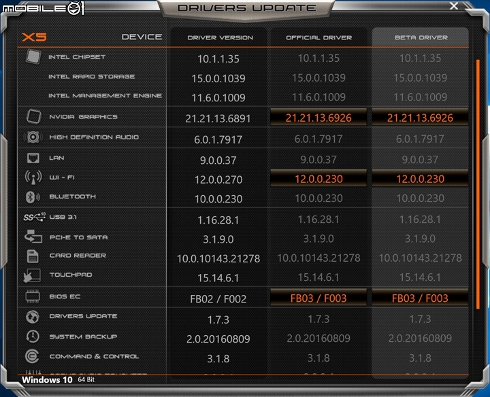The image size is (490, 397).
Task: Click installed Wi-Fi version 12.0.0.270
Action: coord(218,179)
